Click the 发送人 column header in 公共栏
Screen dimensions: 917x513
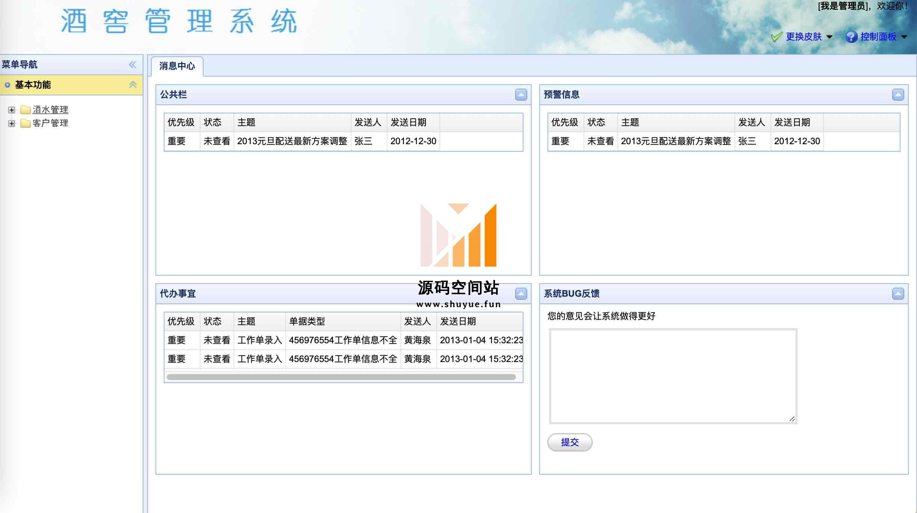[369, 122]
